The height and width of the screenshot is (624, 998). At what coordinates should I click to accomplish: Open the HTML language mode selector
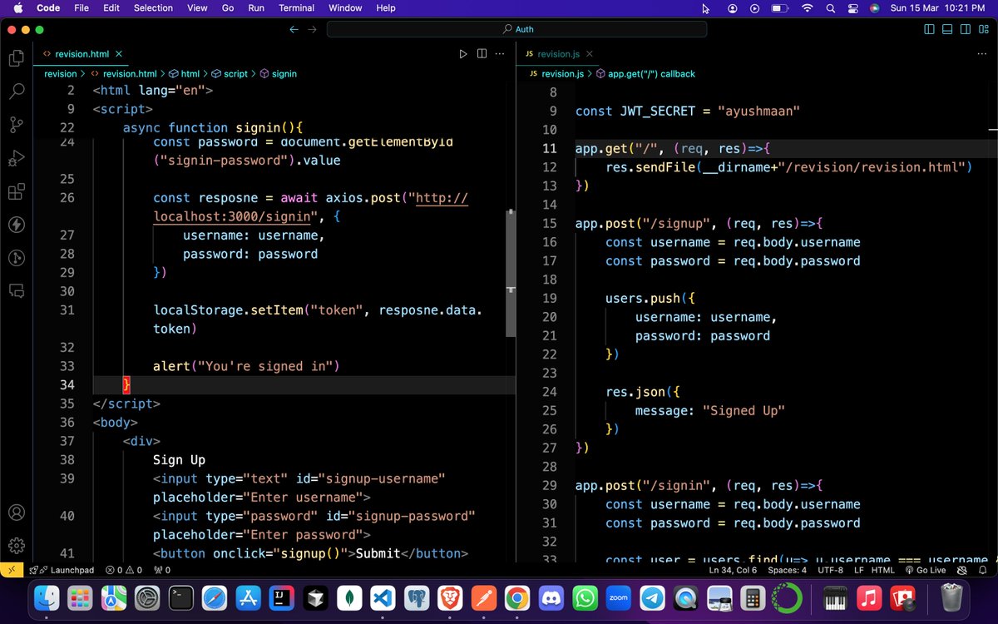(x=881, y=570)
